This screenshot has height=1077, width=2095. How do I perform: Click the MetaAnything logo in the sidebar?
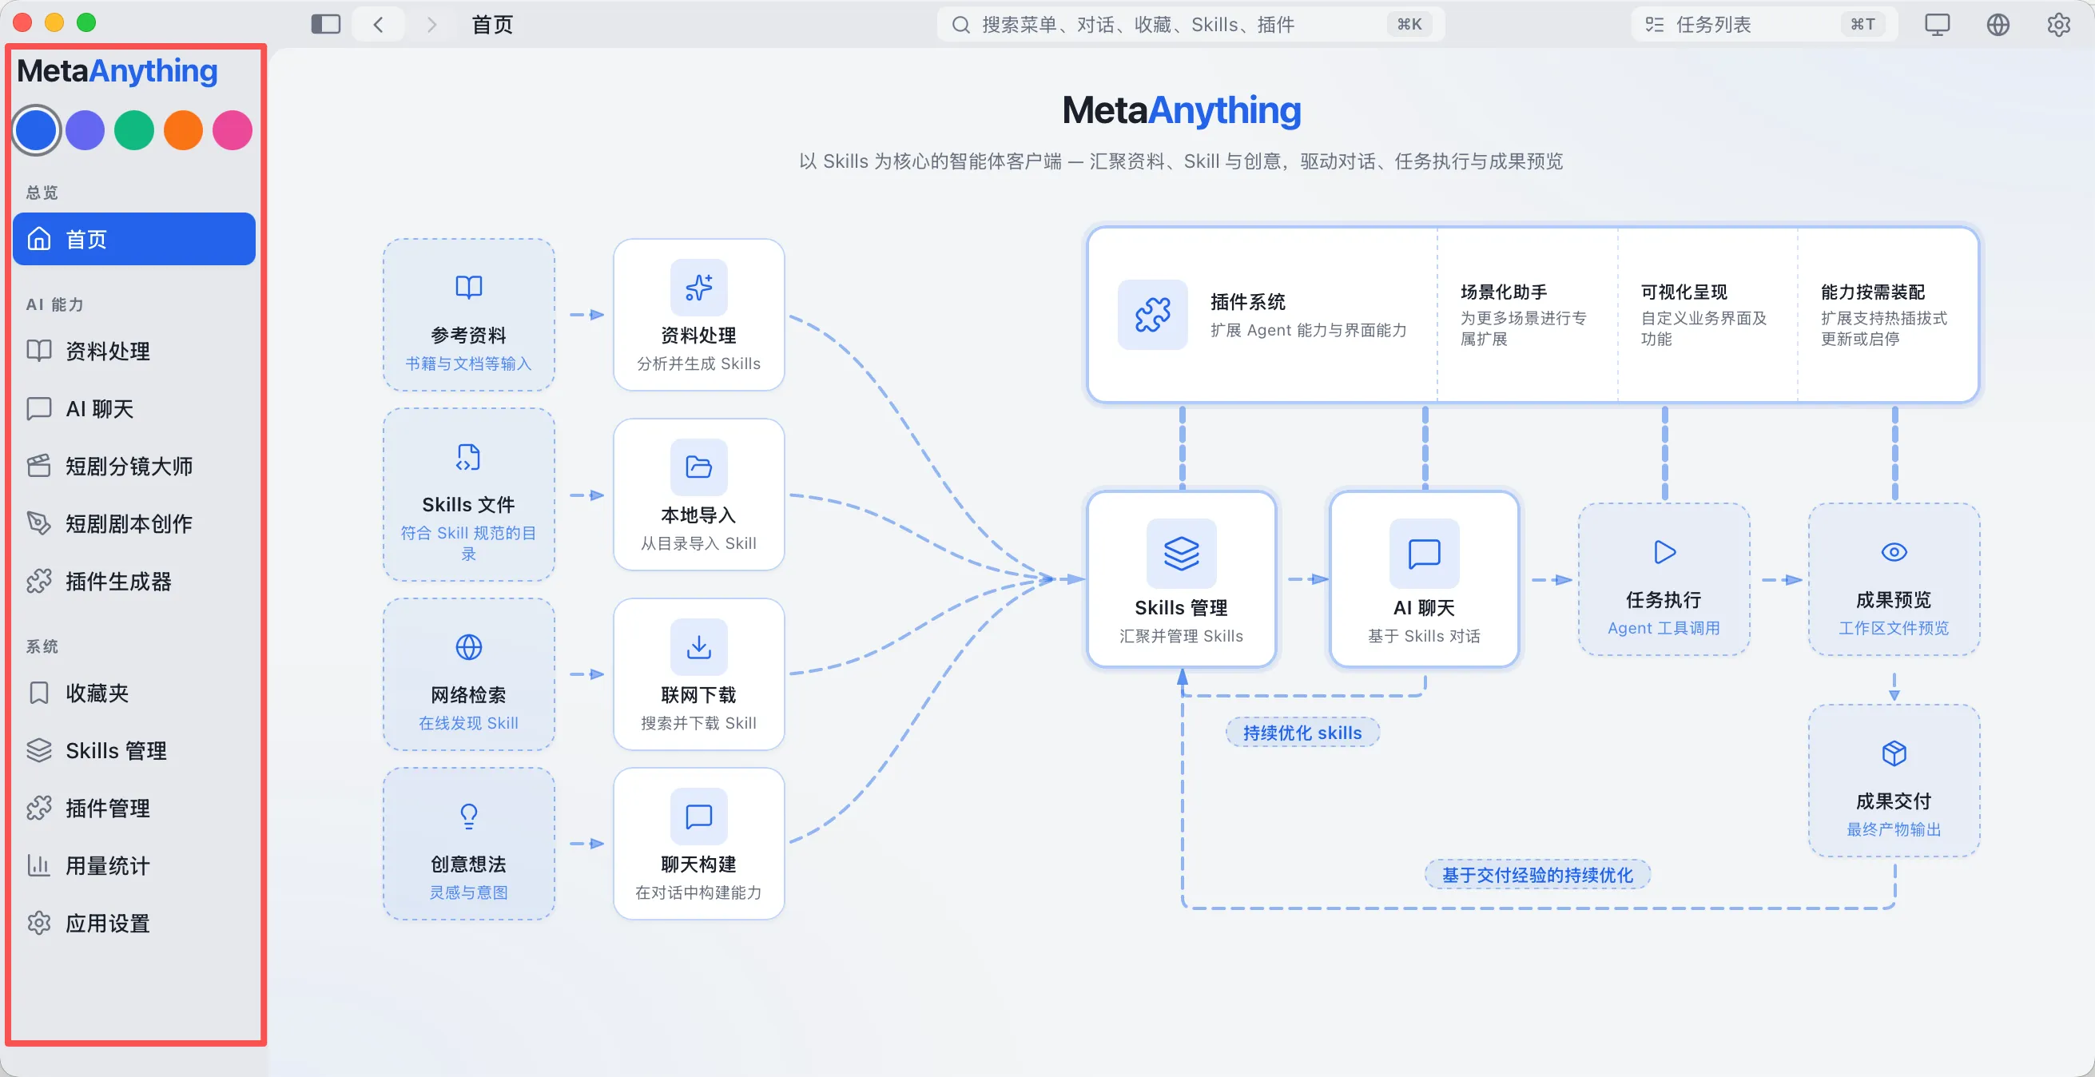point(117,72)
